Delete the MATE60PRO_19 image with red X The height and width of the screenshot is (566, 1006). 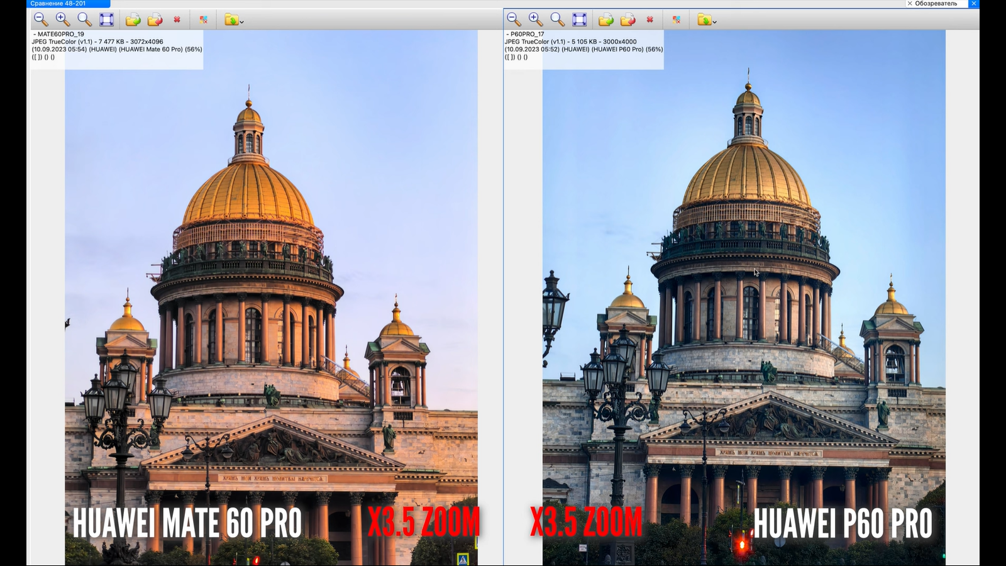(x=177, y=19)
